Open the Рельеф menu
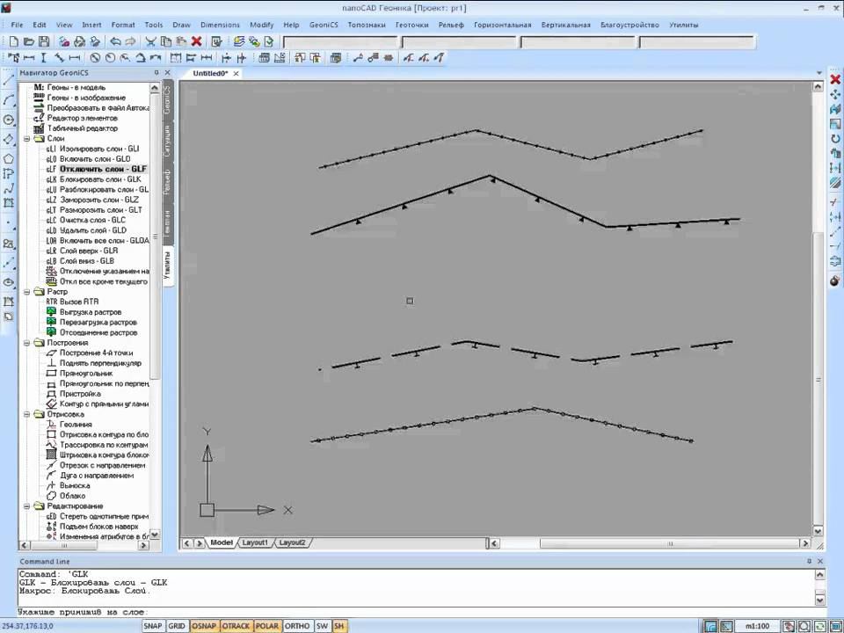The image size is (844, 633). coord(451,25)
